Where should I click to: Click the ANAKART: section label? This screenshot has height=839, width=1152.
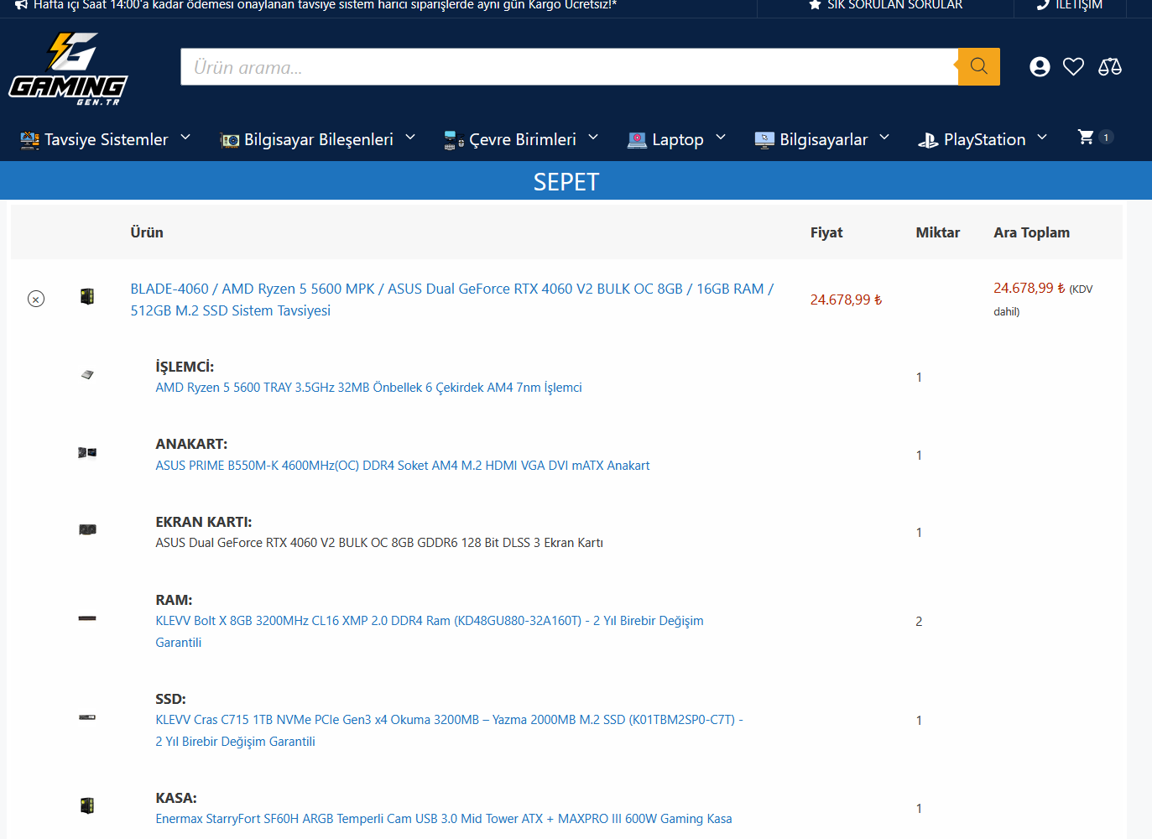191,444
